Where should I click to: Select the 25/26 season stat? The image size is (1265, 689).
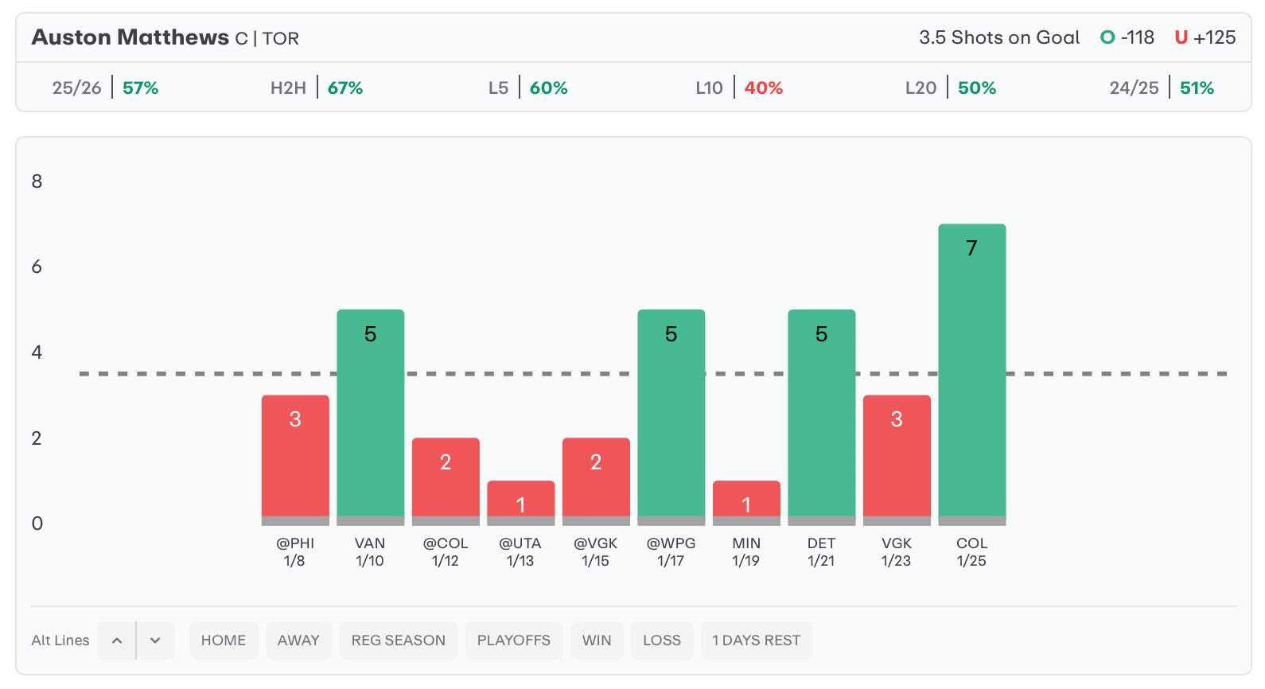pyautogui.click(x=105, y=88)
